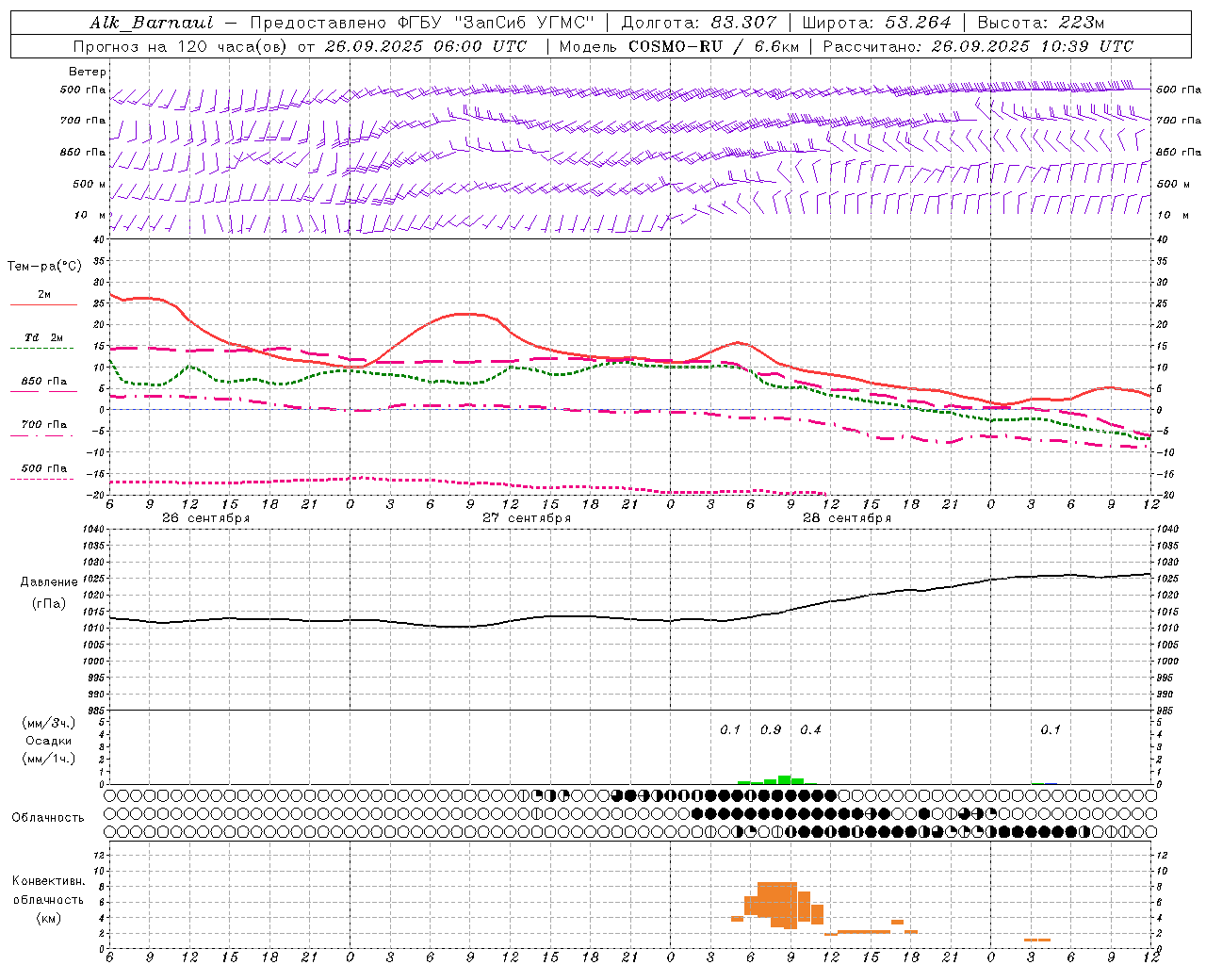The height and width of the screenshot is (965, 1206).
Task: Click the computed timestamp Рассчитано: 26.09.2025 10:39 UTC
Action: tap(978, 46)
